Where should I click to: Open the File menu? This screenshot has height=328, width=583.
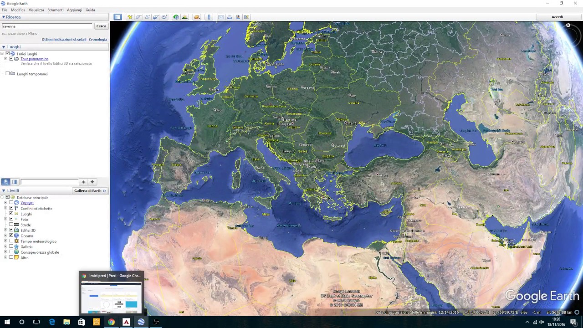click(x=5, y=10)
